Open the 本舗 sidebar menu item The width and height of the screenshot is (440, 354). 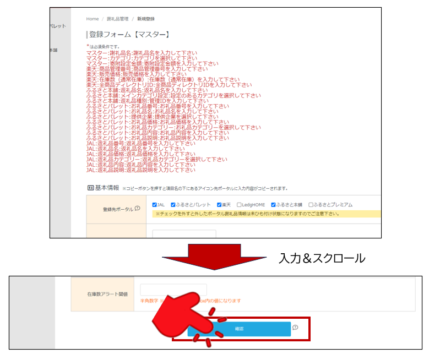point(54,50)
